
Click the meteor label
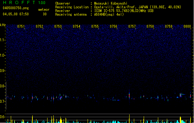pos(44,10)
